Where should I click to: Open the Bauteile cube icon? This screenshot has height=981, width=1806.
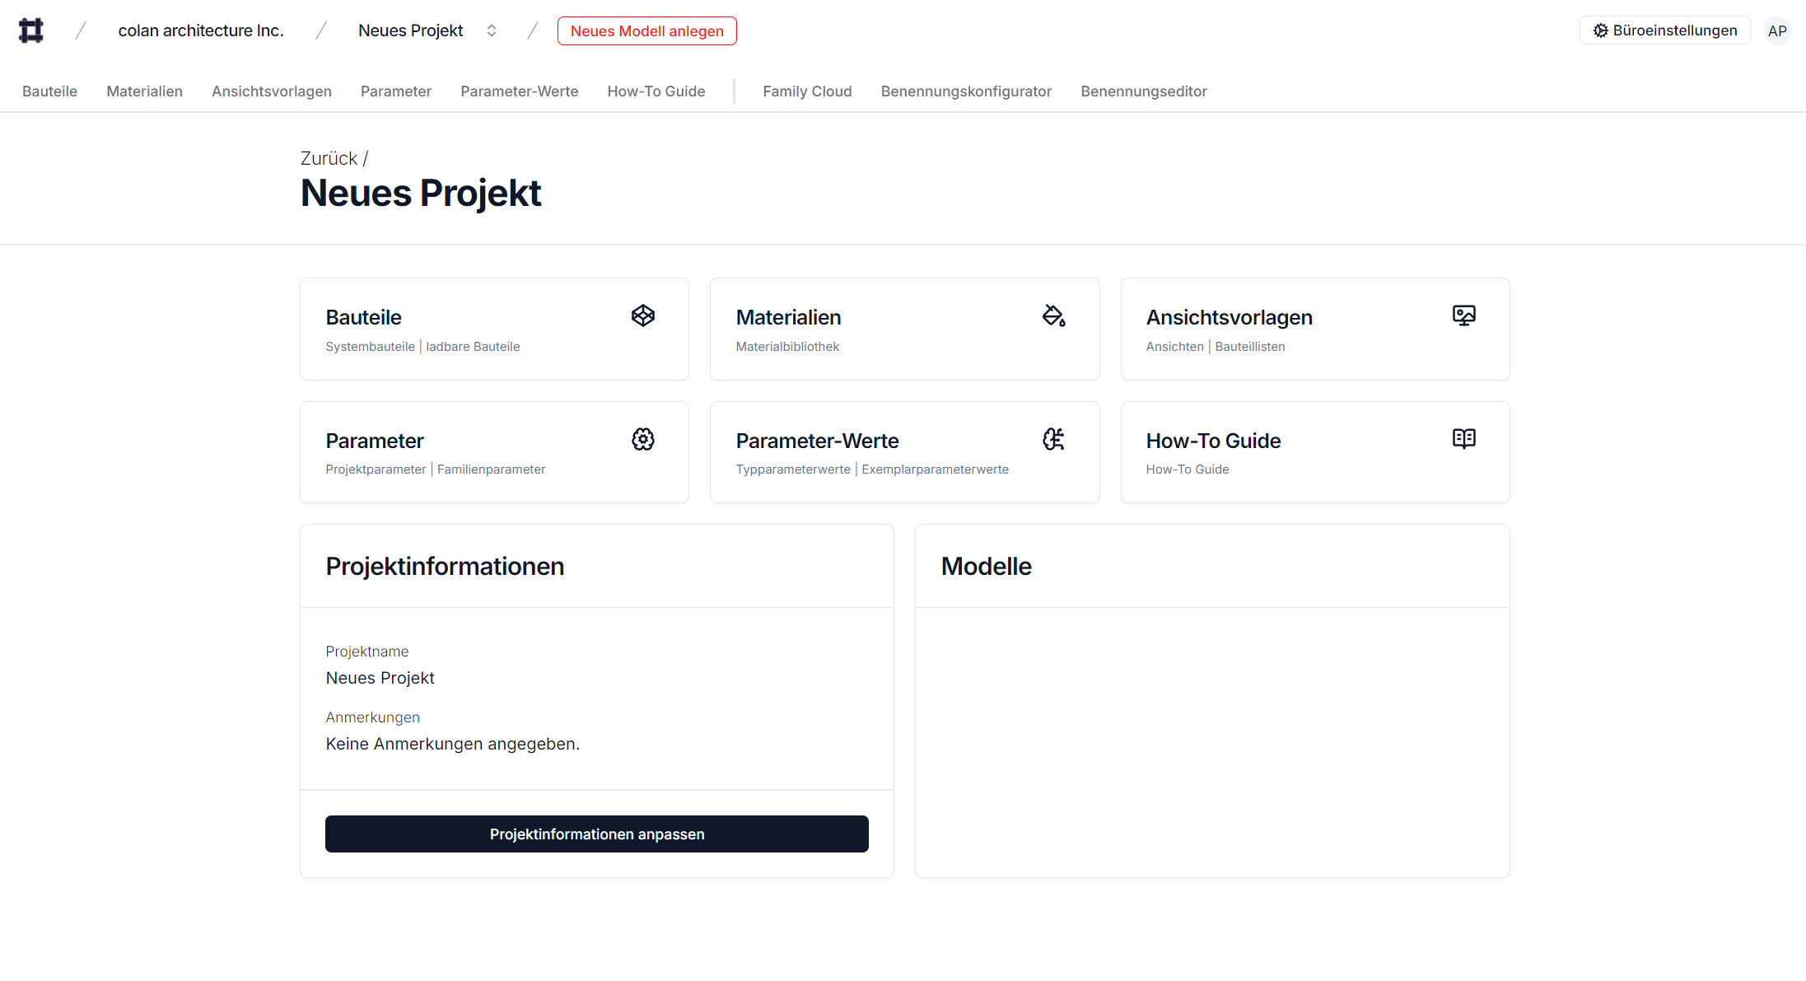point(643,315)
